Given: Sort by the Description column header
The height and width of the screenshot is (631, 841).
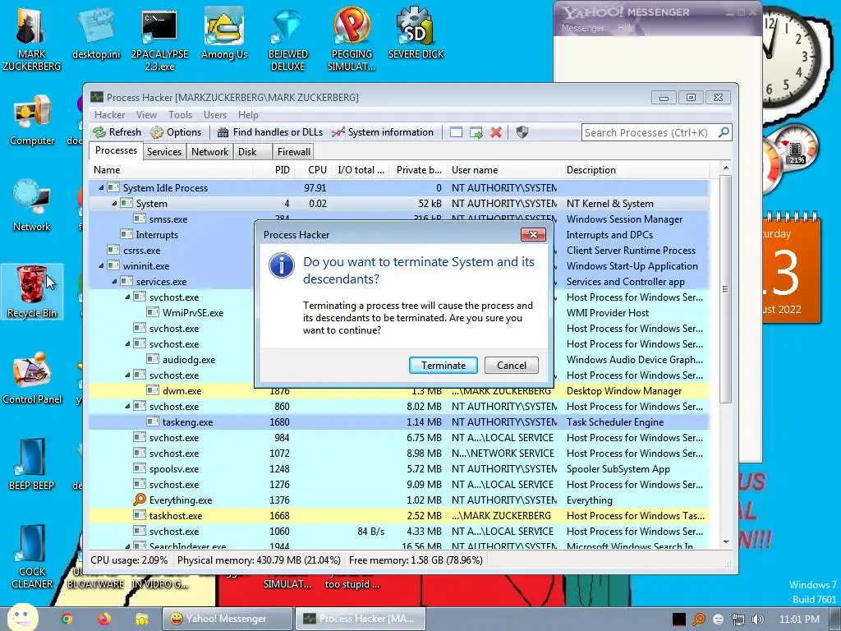Looking at the screenshot, I should point(636,170).
